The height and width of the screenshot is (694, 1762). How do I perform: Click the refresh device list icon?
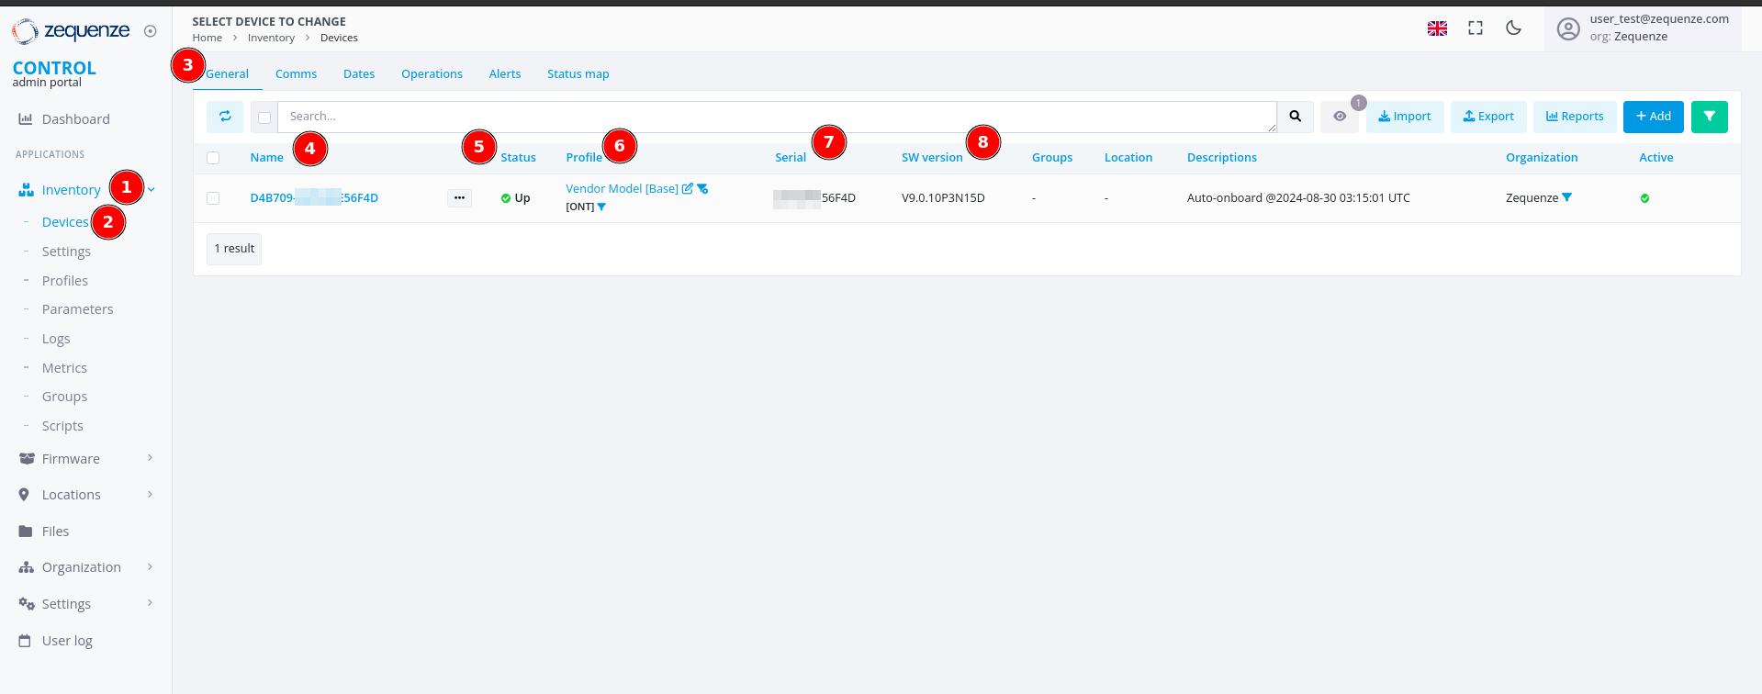[x=225, y=117]
